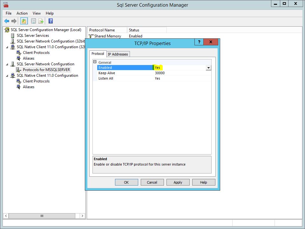Image resolution: width=305 pixels, height=229 pixels.
Task: Click the Protocols for MSSQLSERVER icon
Action: [x=19, y=70]
